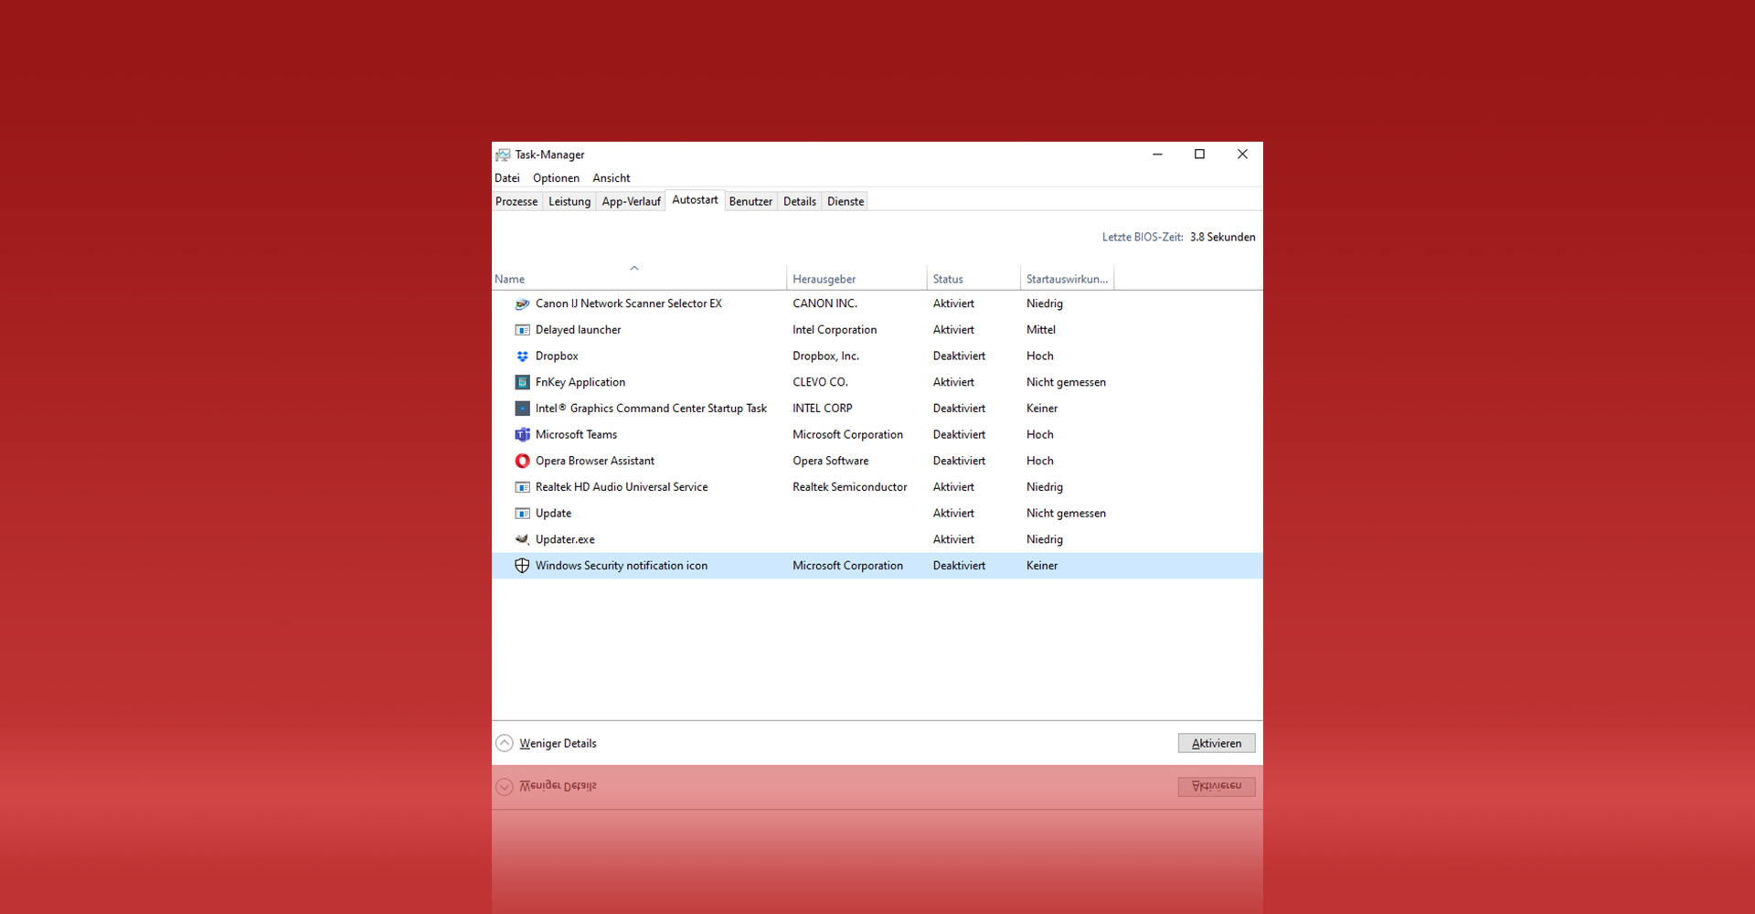Switch to the Prozesse tab
Viewport: 1755px width, 914px height.
tap(516, 201)
